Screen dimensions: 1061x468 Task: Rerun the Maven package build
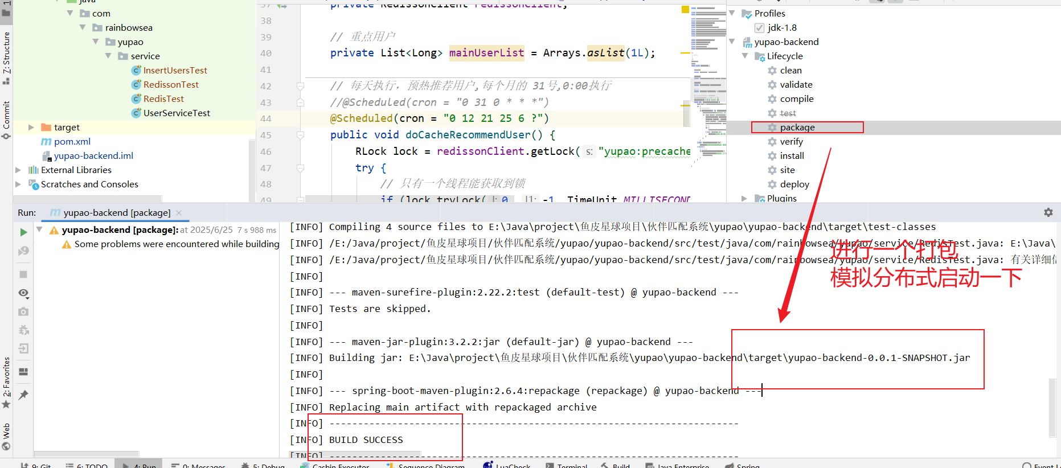[x=23, y=232]
